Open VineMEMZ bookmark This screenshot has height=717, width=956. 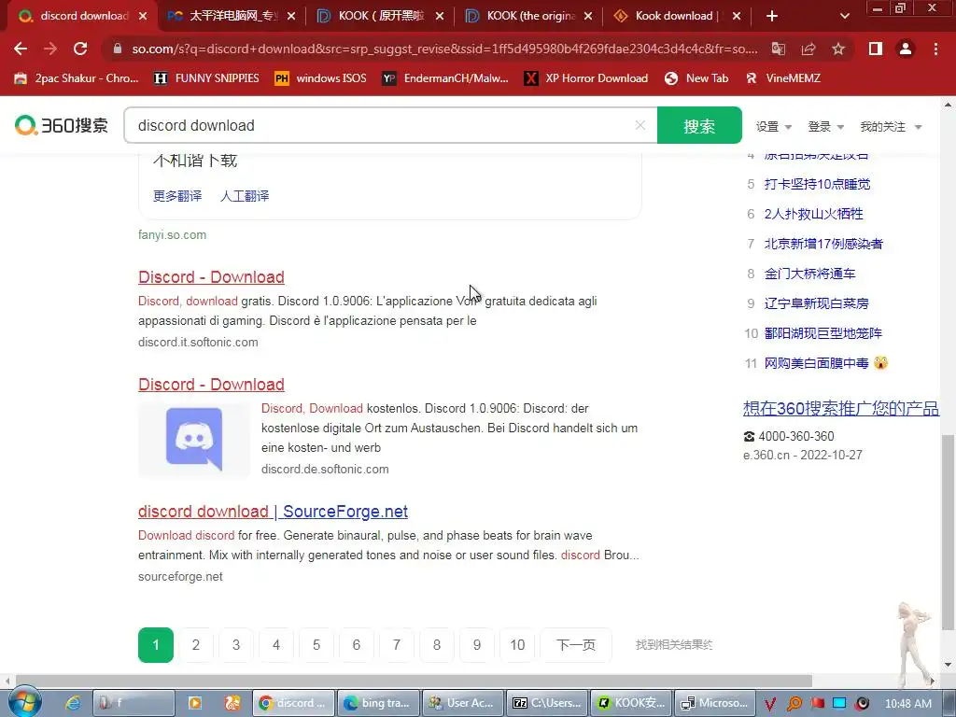(x=783, y=78)
